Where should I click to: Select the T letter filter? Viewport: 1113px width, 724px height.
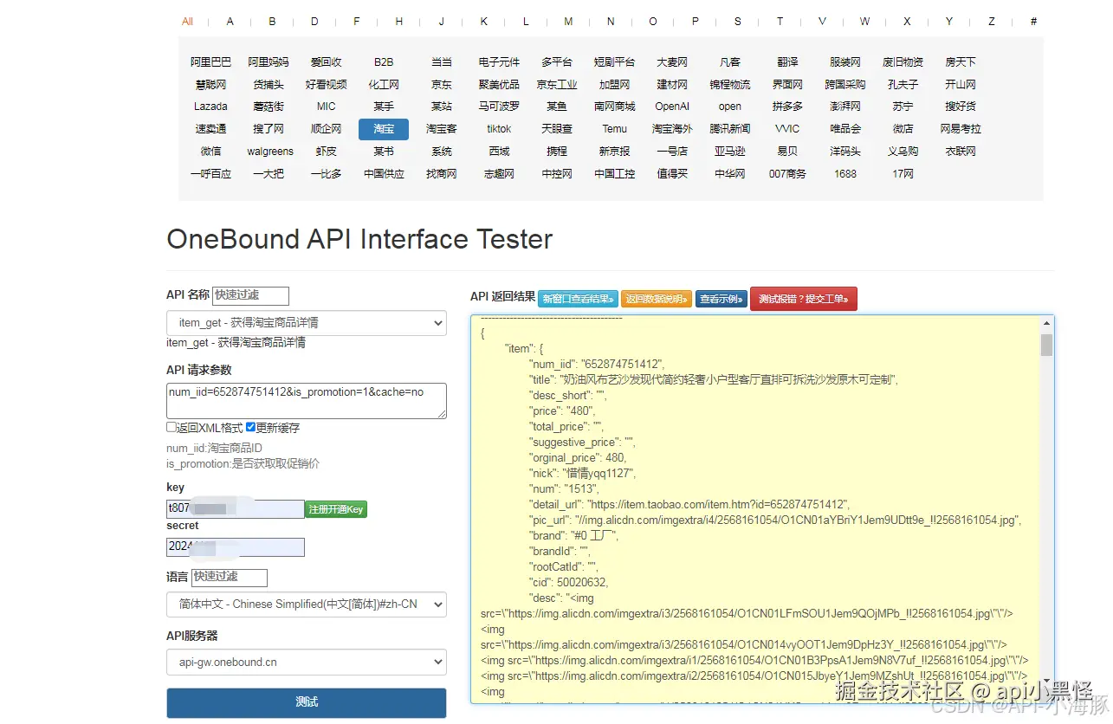(780, 22)
